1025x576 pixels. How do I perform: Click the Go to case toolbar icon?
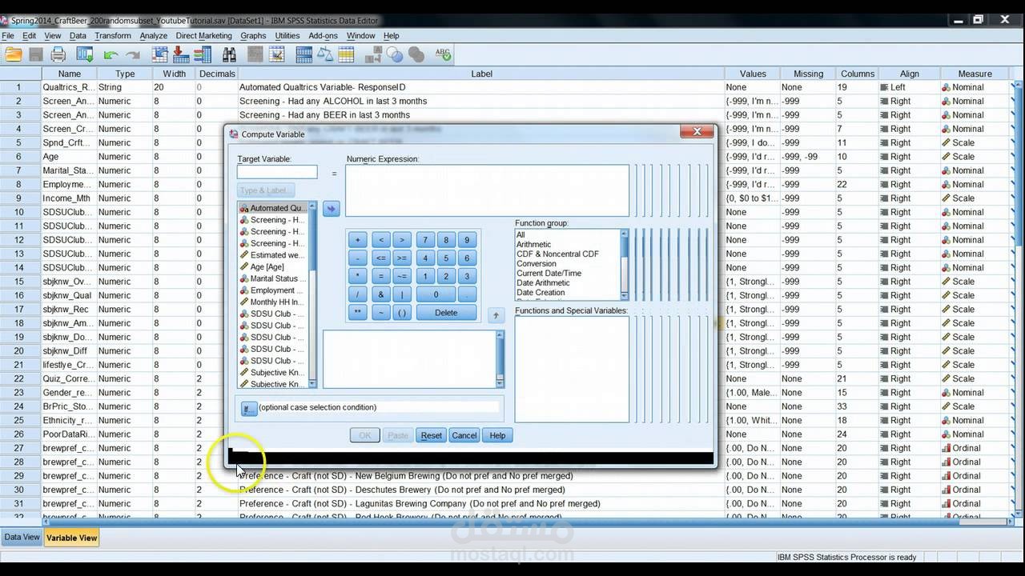point(159,54)
